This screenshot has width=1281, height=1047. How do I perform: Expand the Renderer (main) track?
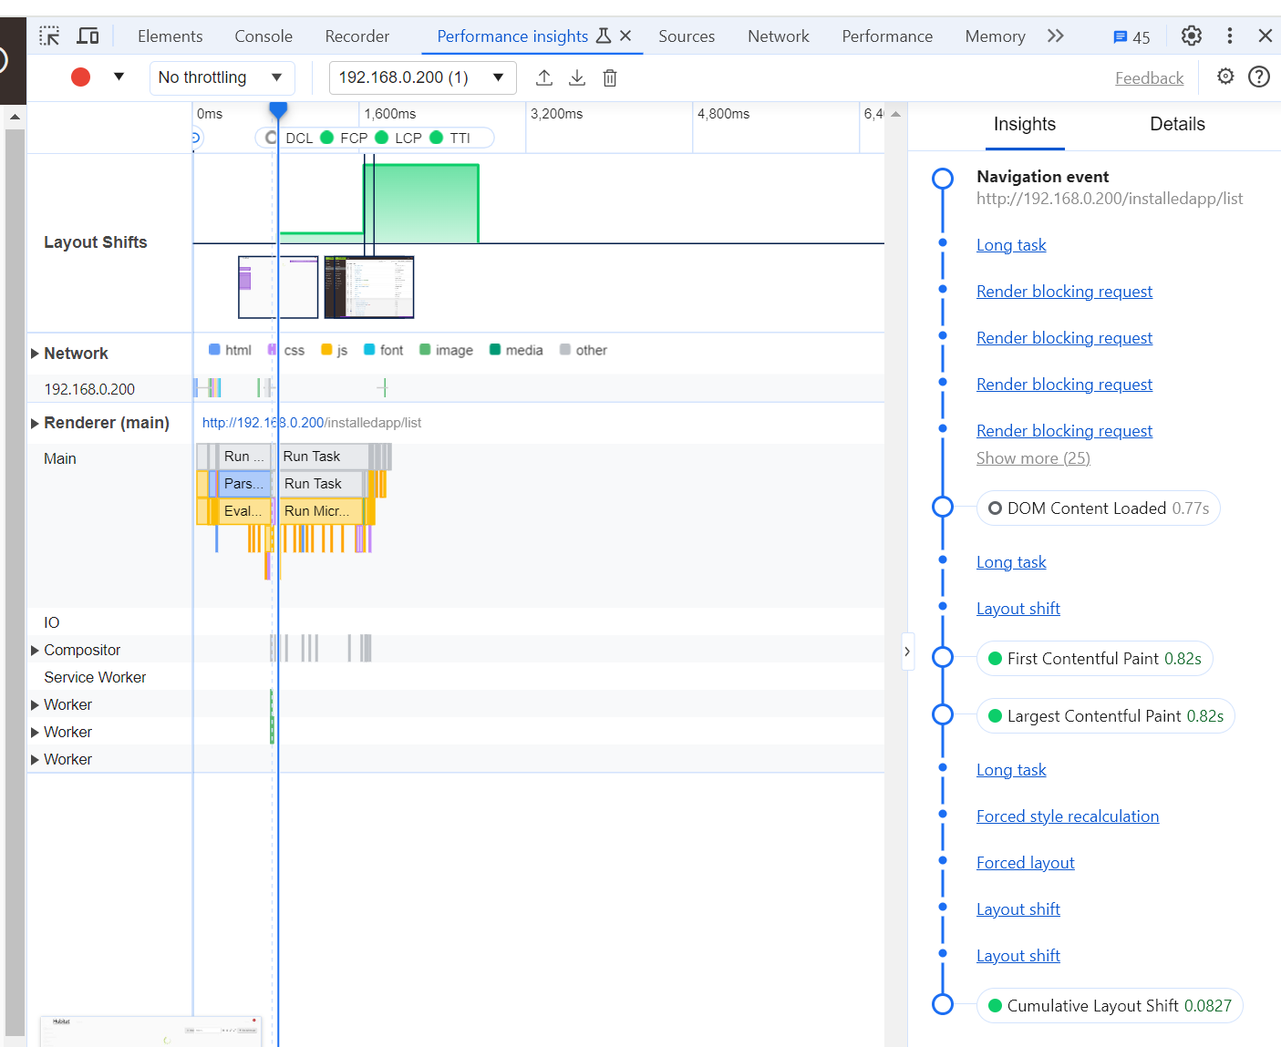click(36, 423)
